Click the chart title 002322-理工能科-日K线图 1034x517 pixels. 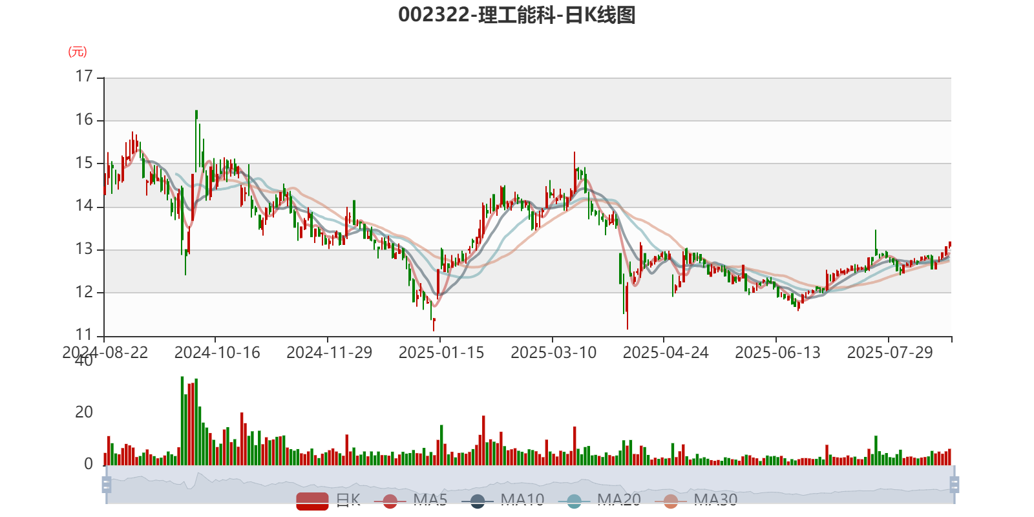(517, 15)
